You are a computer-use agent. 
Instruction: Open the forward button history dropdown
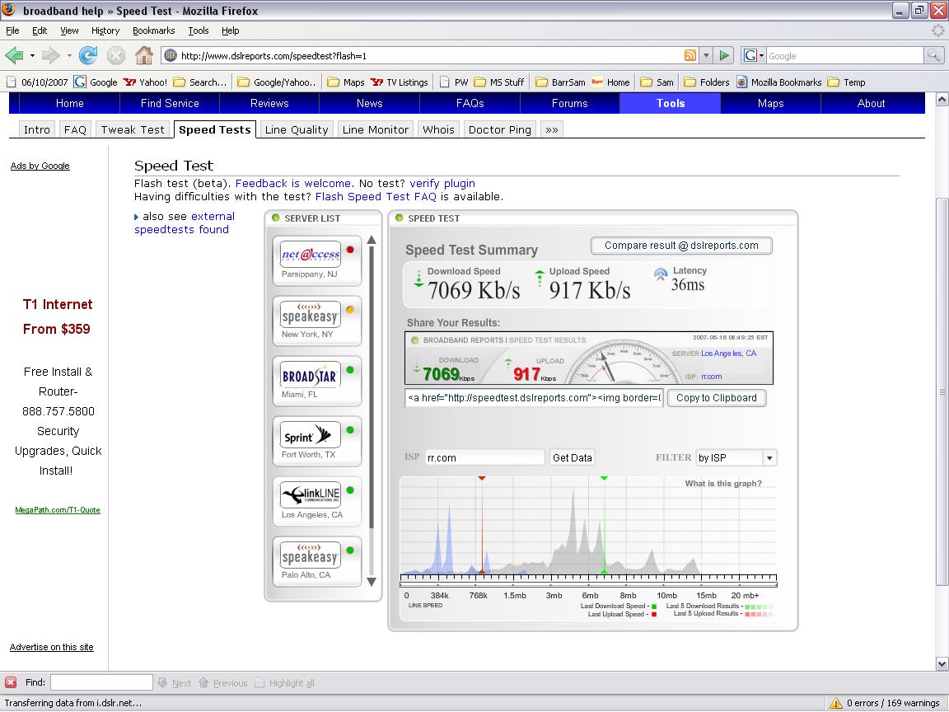pyautogui.click(x=69, y=56)
